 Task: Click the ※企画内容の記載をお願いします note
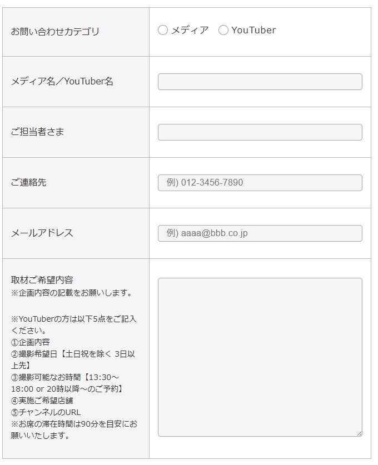(72, 293)
